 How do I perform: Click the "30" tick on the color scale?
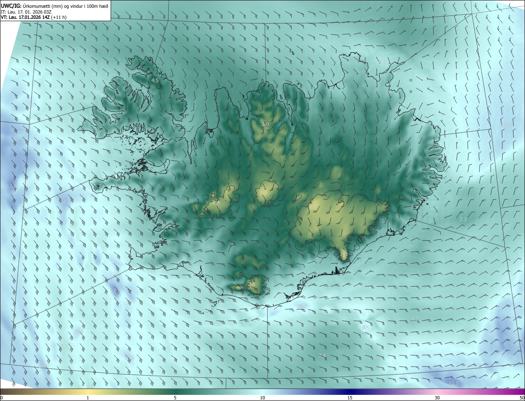pyautogui.click(x=437, y=398)
